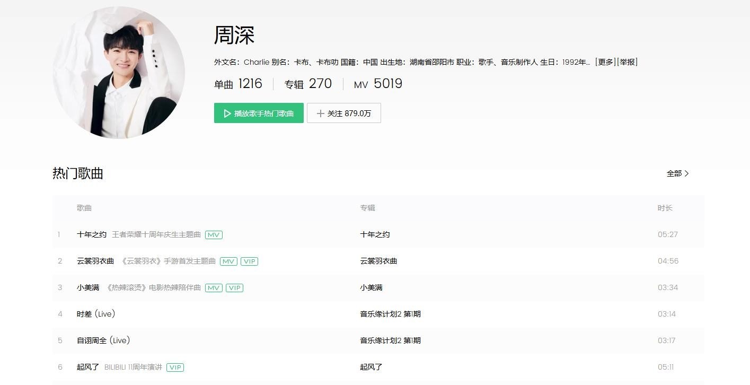Open the album 音乐缘计划2 第1期 in row 4
The image size is (750, 385).
[x=390, y=314]
